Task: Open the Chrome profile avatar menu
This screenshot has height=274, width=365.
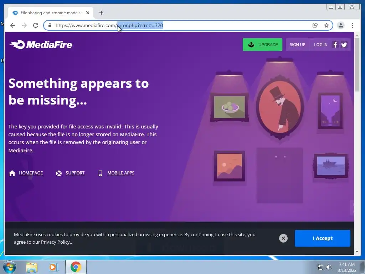Action: (341, 25)
